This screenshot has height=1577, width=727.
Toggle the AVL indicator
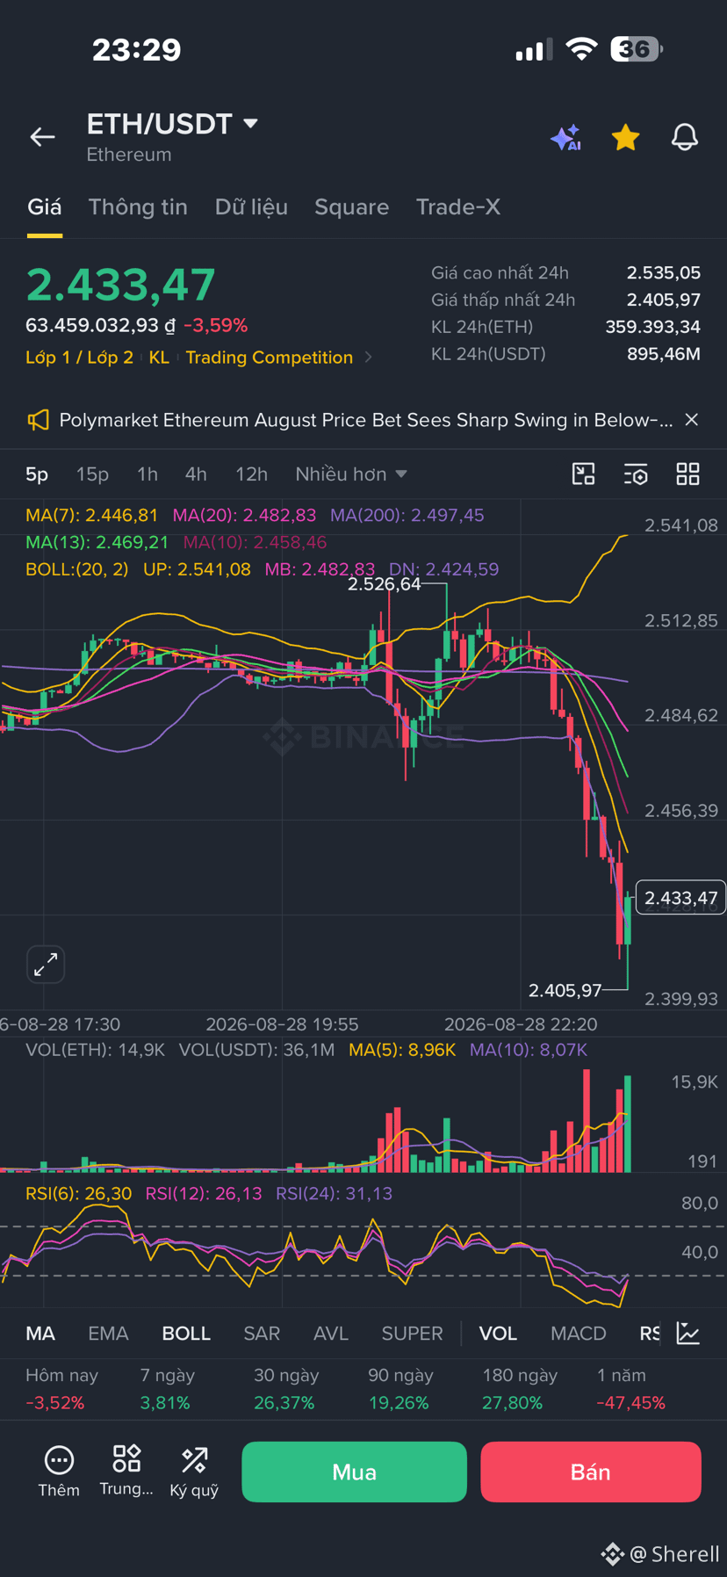tap(331, 1334)
